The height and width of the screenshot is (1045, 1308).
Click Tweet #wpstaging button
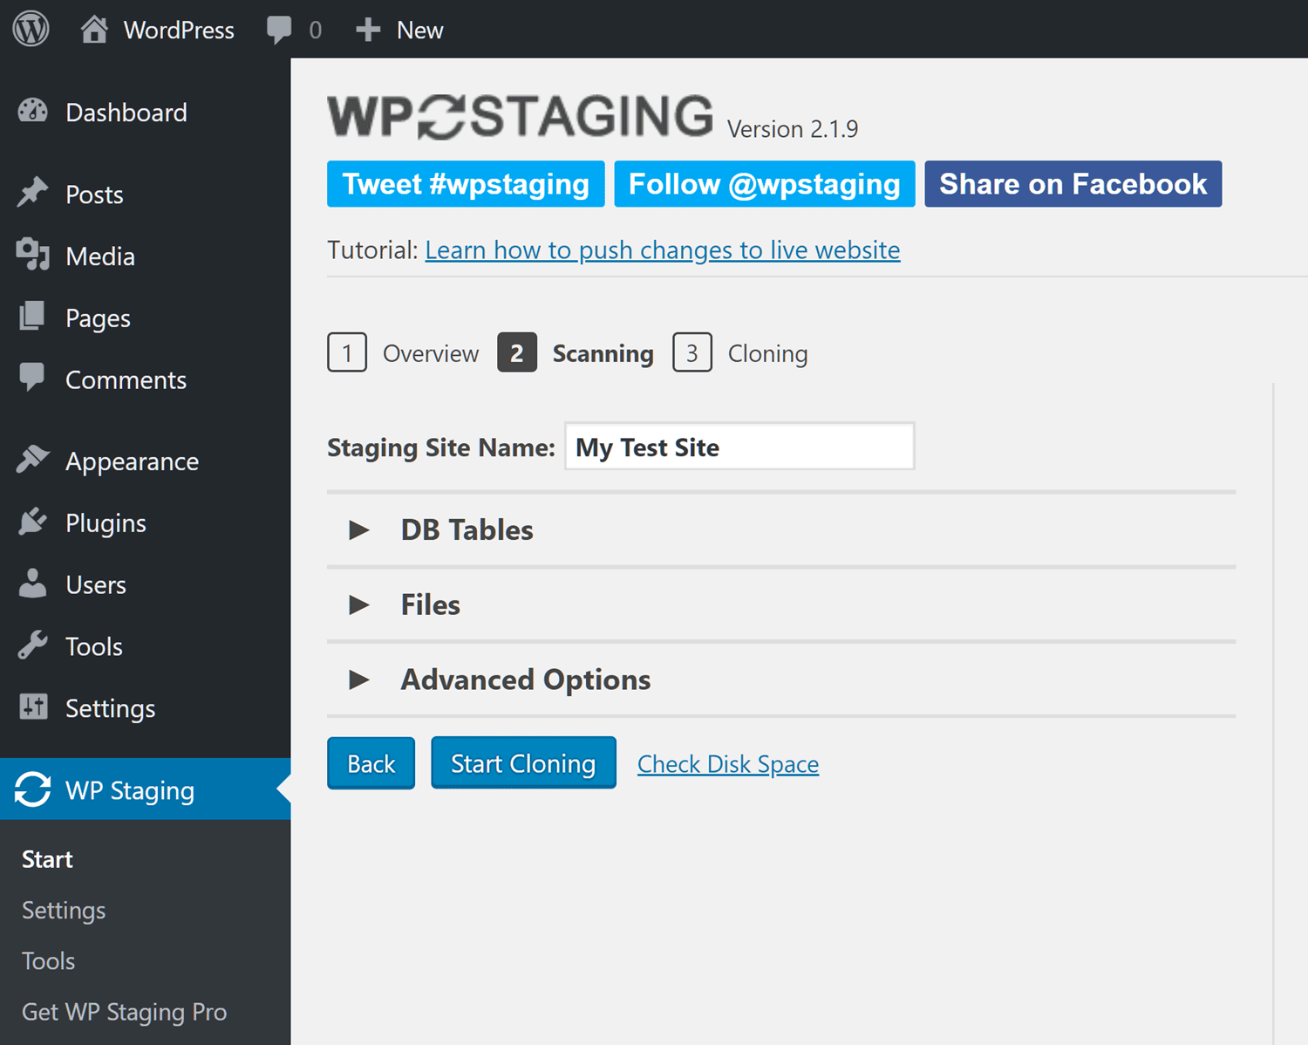(x=466, y=184)
